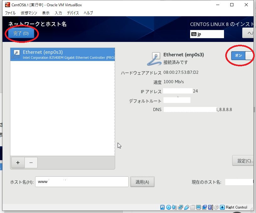Click the 適用(A) apply button

coord(142,182)
